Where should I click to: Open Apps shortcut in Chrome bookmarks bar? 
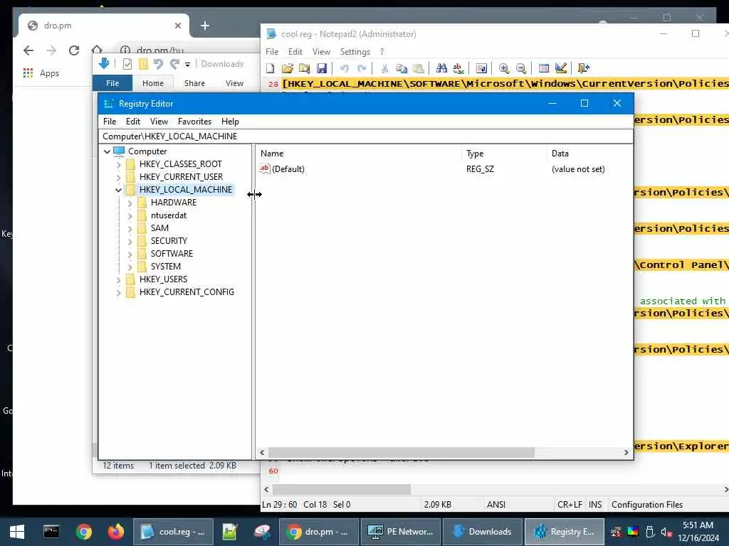pyautogui.click(x=41, y=73)
